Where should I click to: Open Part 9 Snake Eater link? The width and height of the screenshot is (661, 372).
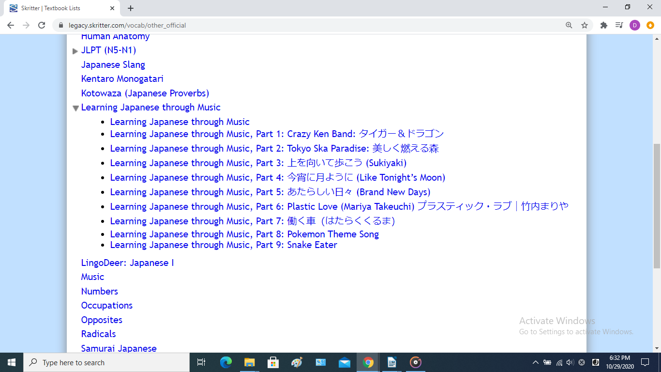click(224, 245)
